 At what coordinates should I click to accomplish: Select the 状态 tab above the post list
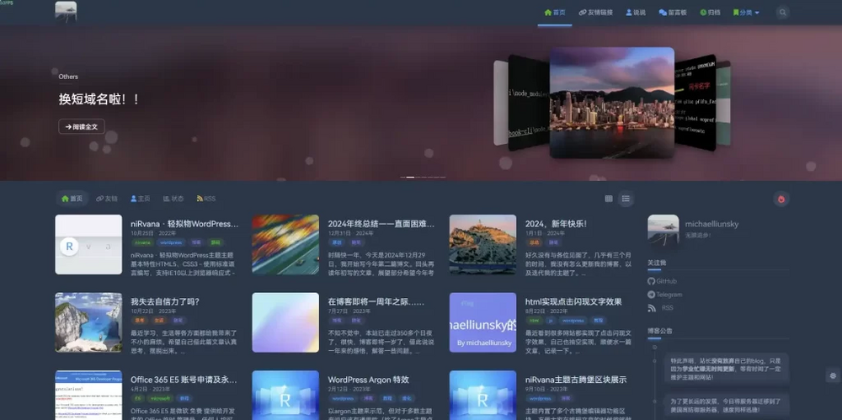[173, 199]
